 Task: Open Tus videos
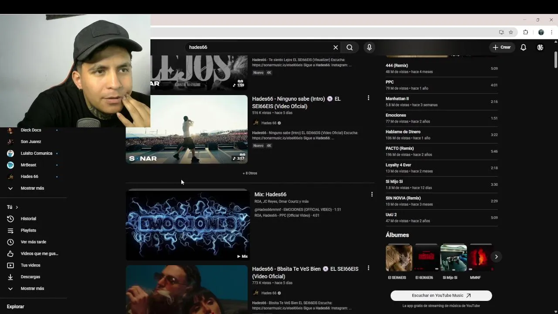tap(33, 265)
